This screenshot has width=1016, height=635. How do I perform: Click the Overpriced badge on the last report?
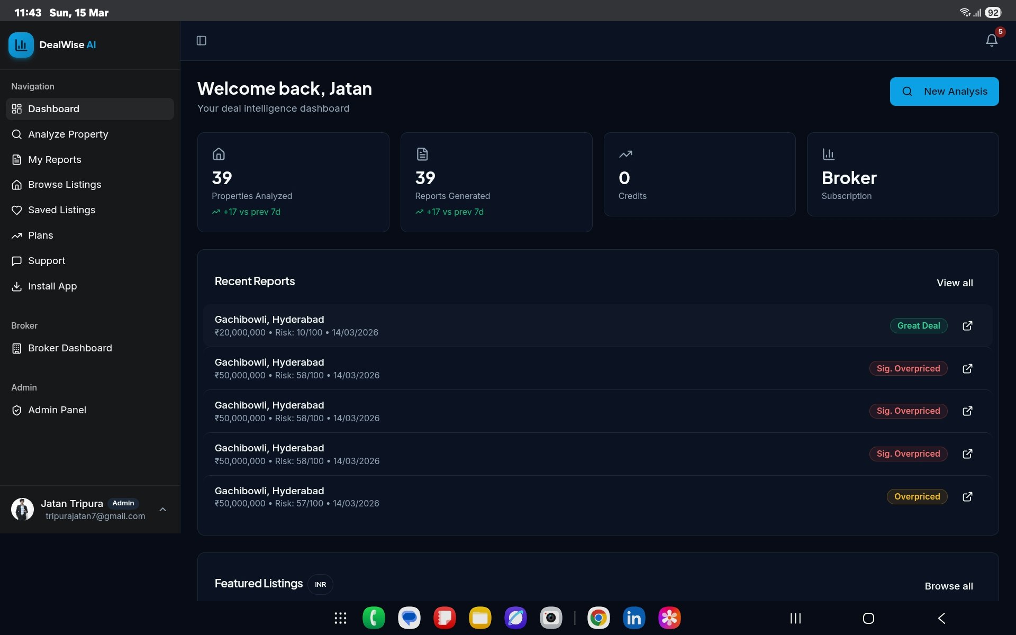click(917, 496)
